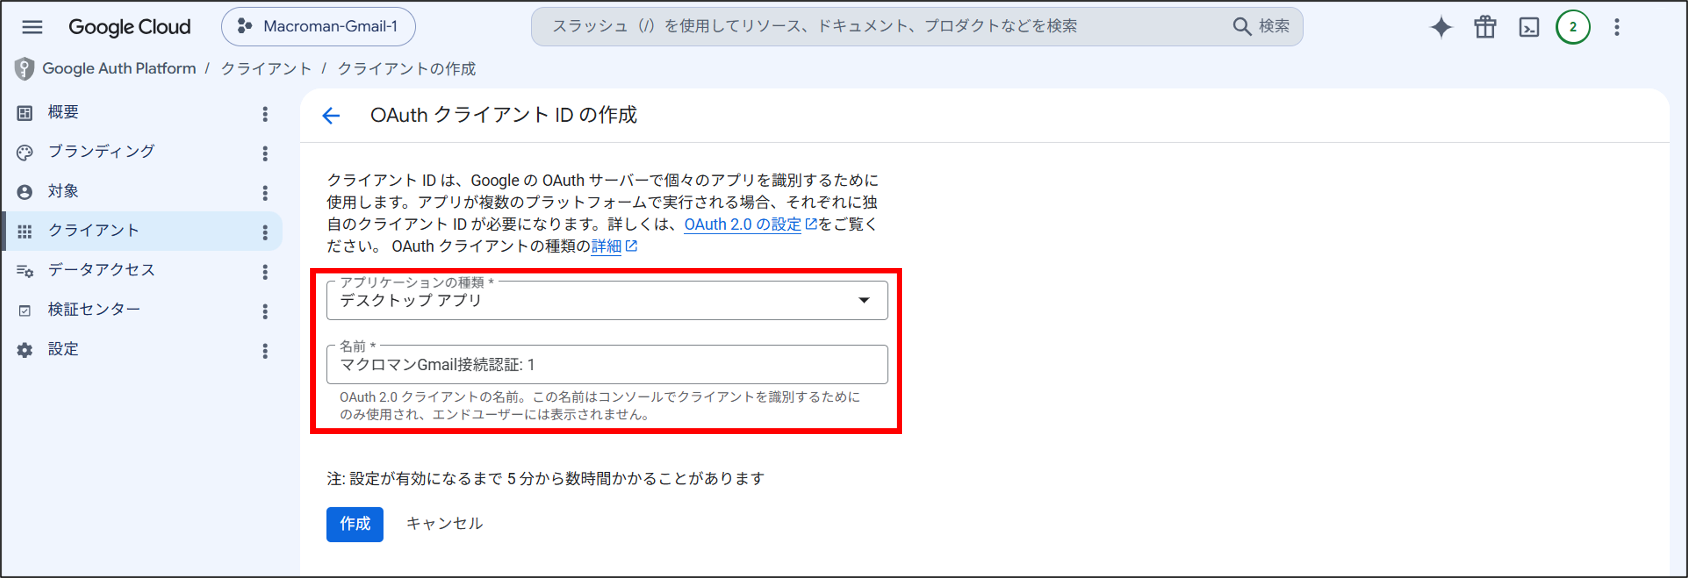Open more options for データアクセス
Screen dimensions: 1688x578
click(x=265, y=272)
